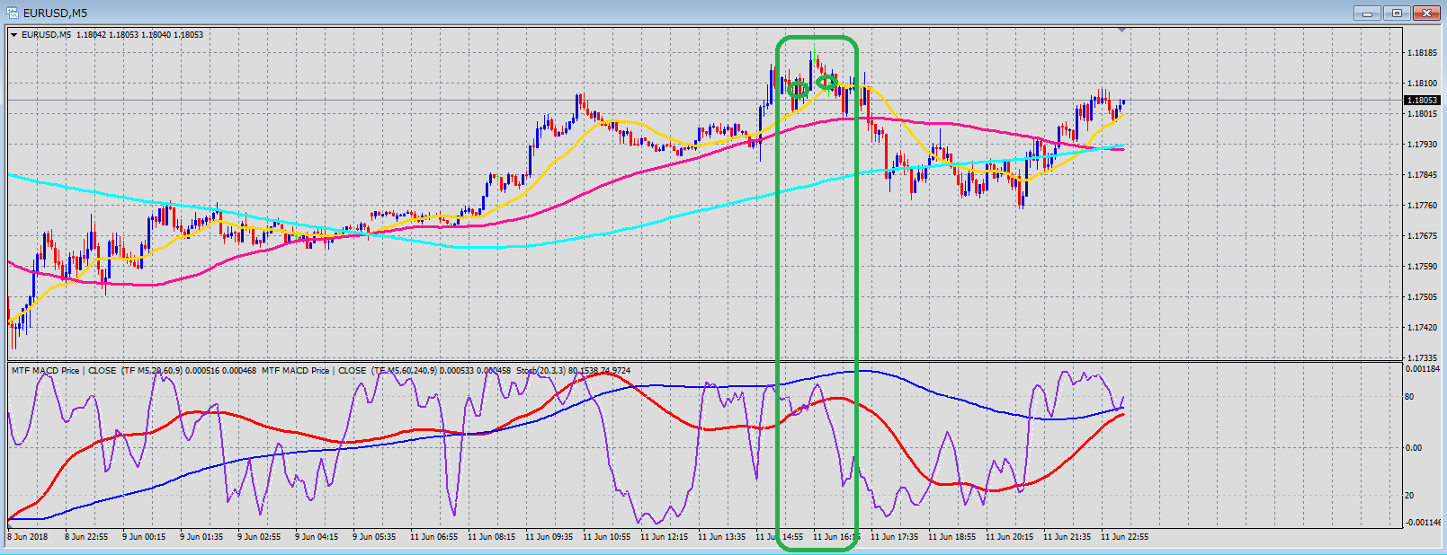Click the 1.17505 price axis label

coord(1421,297)
